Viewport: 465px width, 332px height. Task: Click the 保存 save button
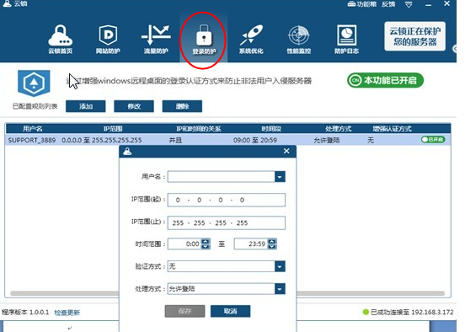tap(184, 311)
